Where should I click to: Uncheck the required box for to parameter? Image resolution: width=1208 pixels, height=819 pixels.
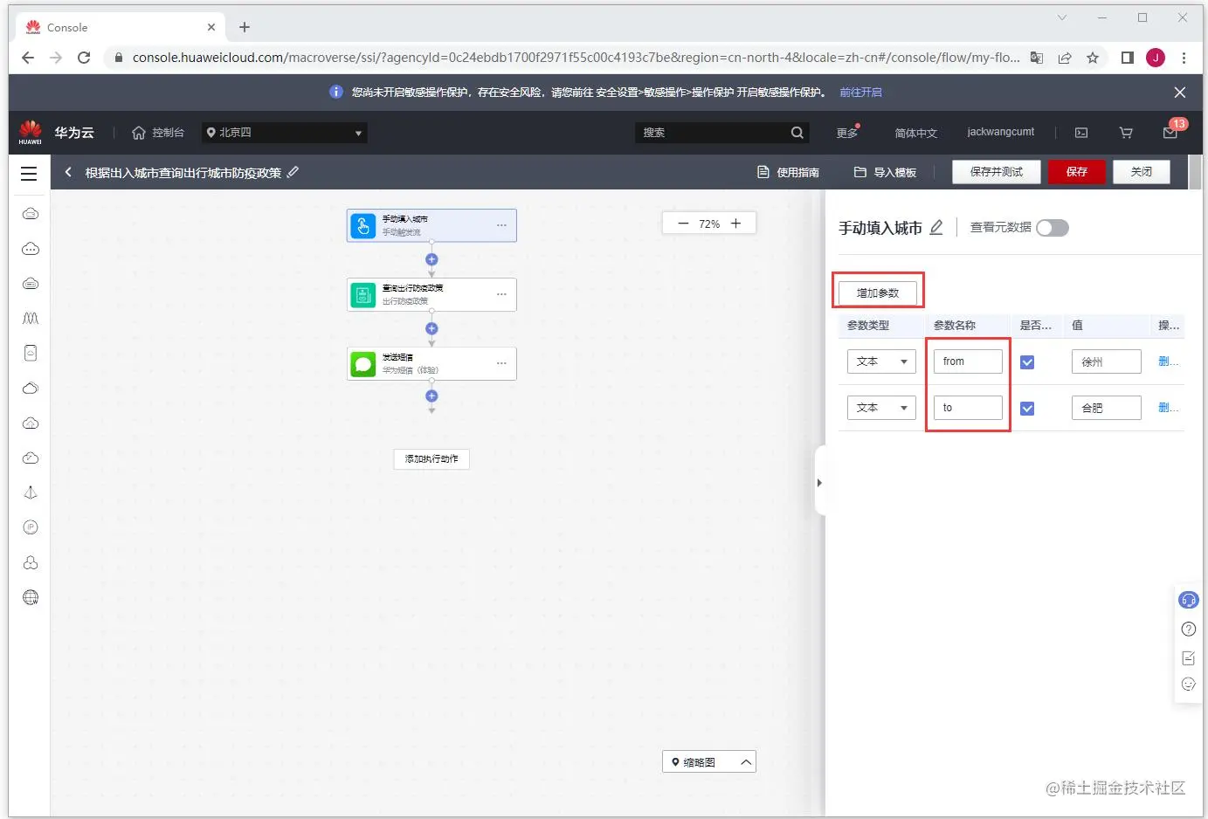coord(1027,409)
